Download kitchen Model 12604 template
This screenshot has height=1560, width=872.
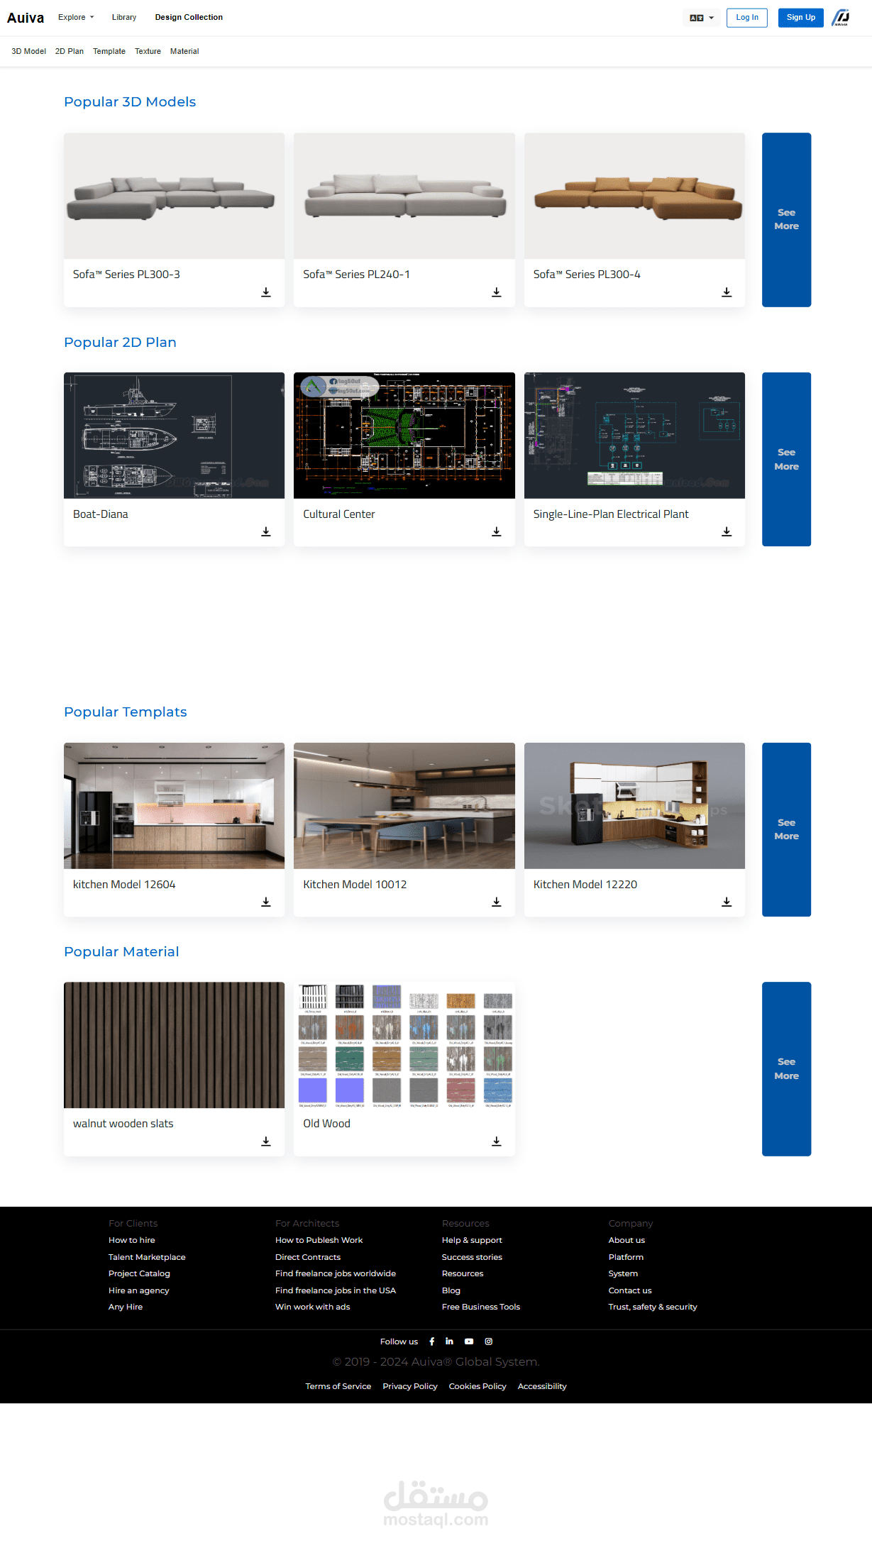coord(266,902)
